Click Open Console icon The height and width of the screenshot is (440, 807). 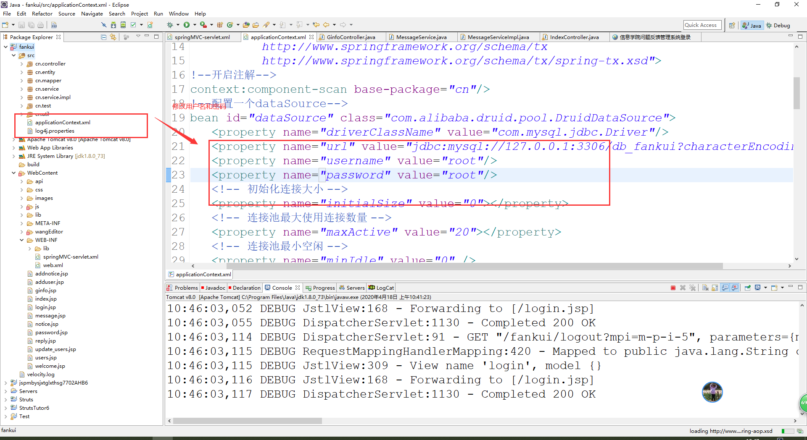[x=774, y=288]
